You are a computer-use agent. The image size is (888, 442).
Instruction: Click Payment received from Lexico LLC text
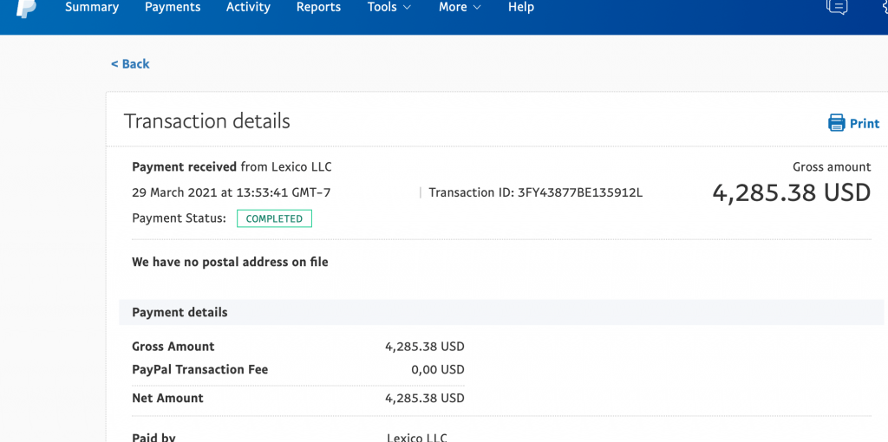coord(232,167)
